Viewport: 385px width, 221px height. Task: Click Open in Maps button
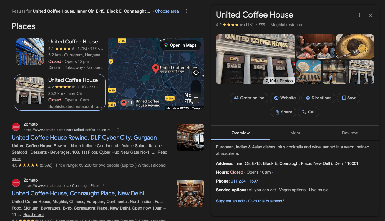pyautogui.click(x=180, y=45)
